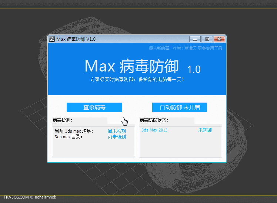Close the Max 病毒防御 window
The image size is (277, 203).
click(x=219, y=39)
